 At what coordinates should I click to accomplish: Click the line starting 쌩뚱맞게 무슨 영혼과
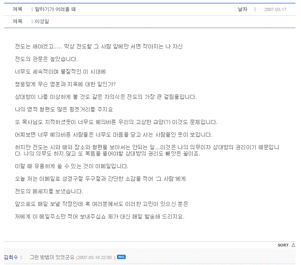(x=65, y=84)
